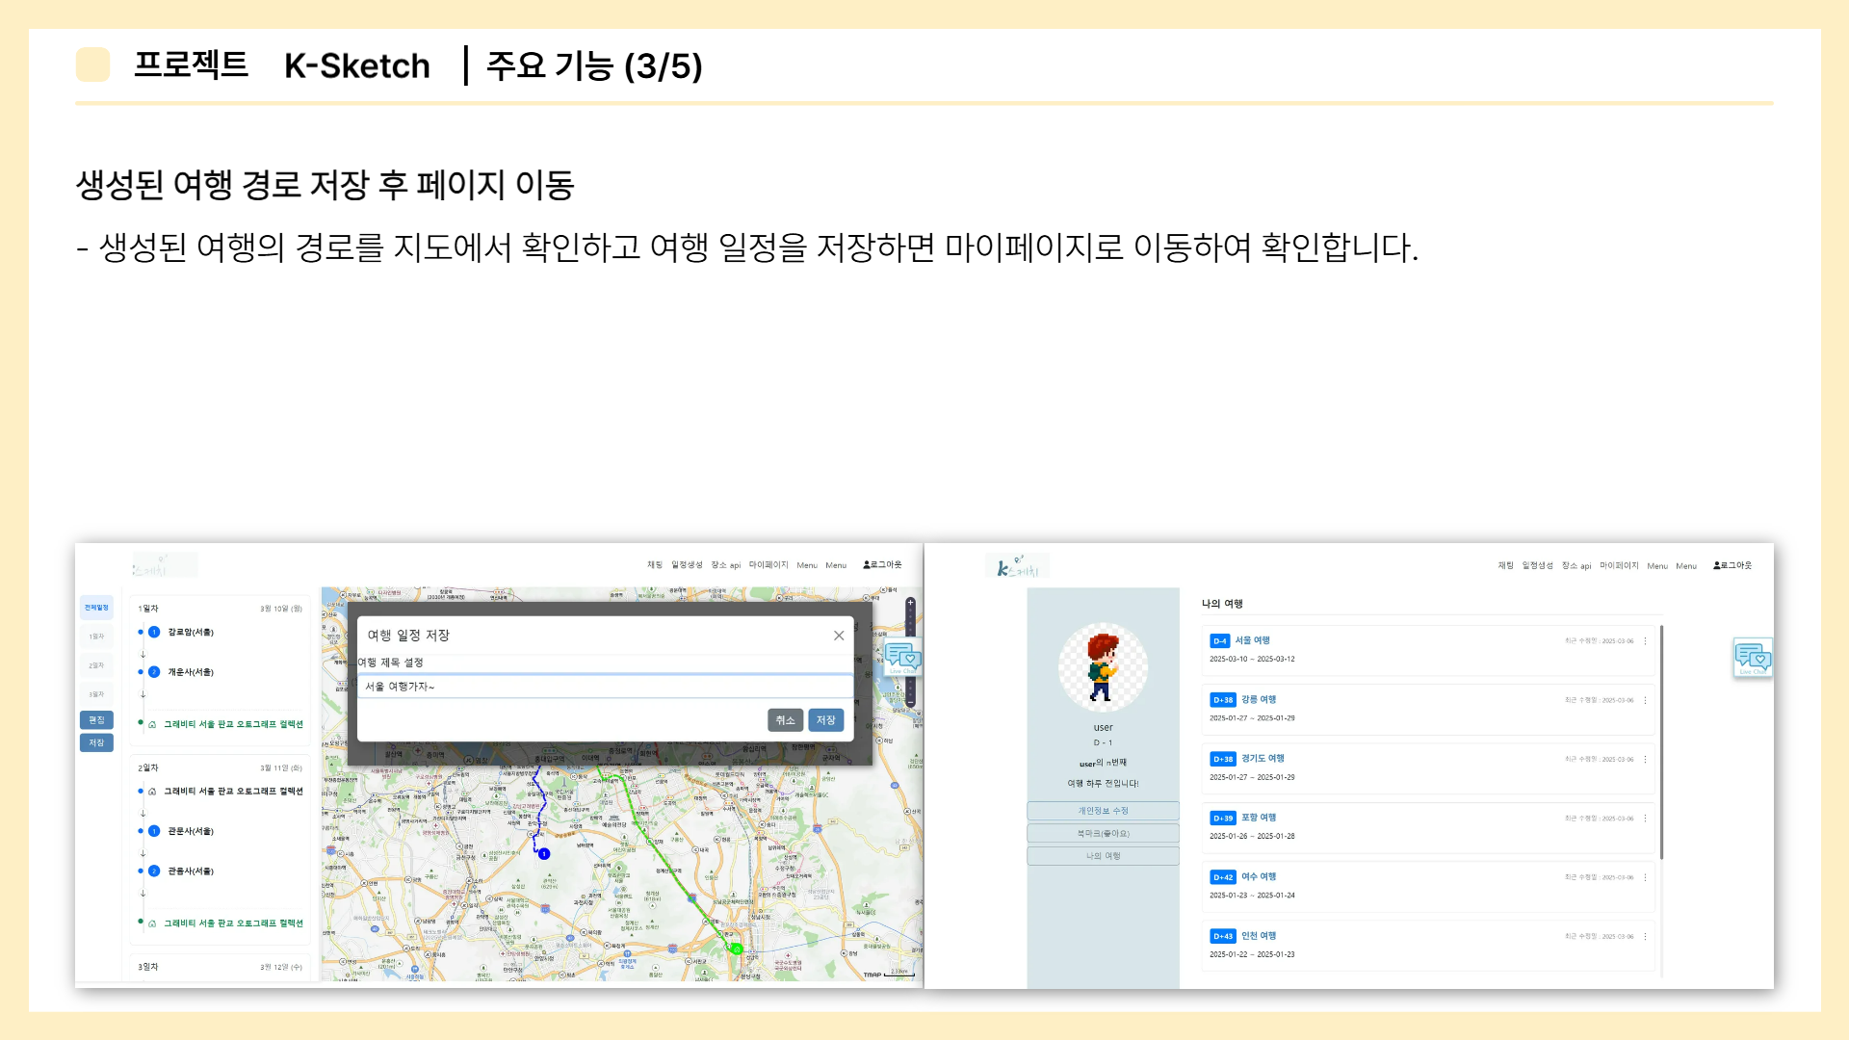The image size is (1849, 1040).
Task: Click blue marker 1 on the map route
Action: click(x=544, y=853)
